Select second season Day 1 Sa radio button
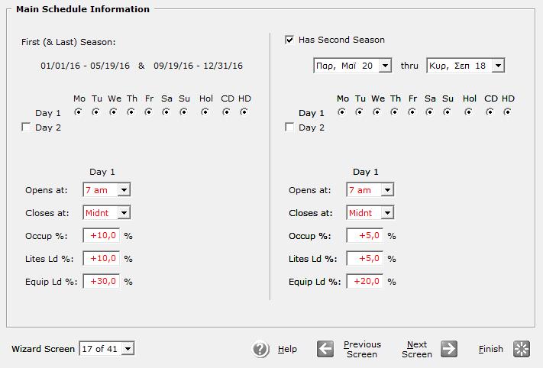Image resolution: width=543 pixels, height=368 pixels. pos(429,112)
